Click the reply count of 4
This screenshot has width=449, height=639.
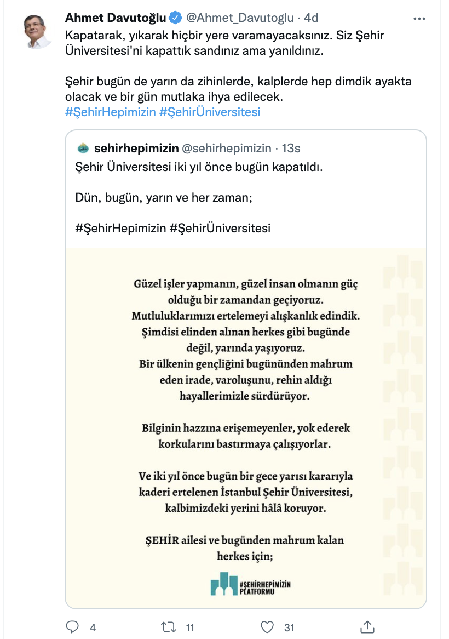point(93,627)
